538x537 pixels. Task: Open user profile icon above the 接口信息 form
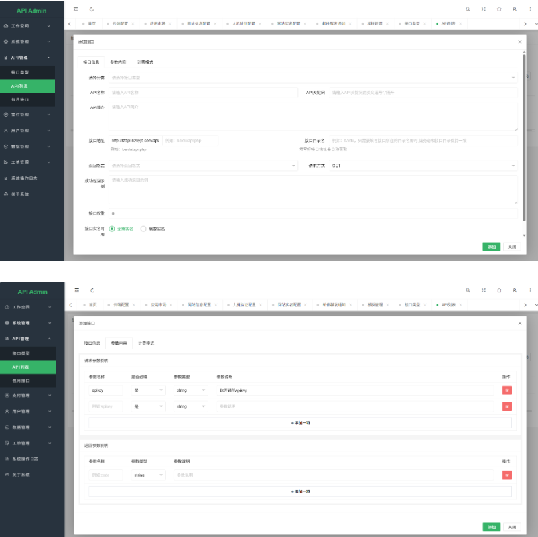(x=514, y=9)
